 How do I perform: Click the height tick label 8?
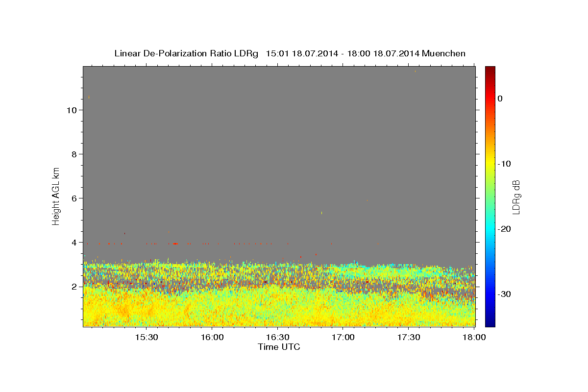coord(74,154)
